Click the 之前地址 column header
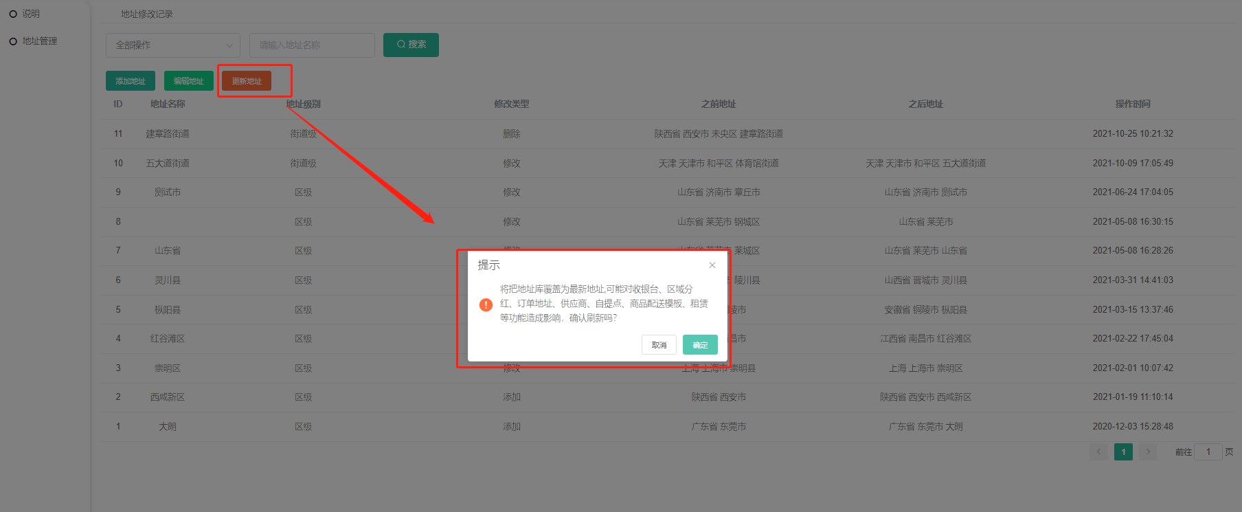 719,104
